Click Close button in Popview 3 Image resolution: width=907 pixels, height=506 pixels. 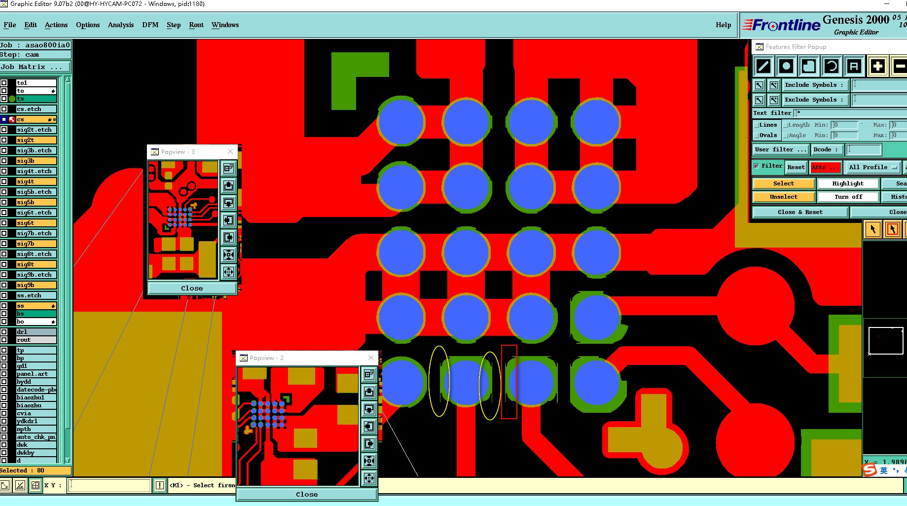pos(192,288)
